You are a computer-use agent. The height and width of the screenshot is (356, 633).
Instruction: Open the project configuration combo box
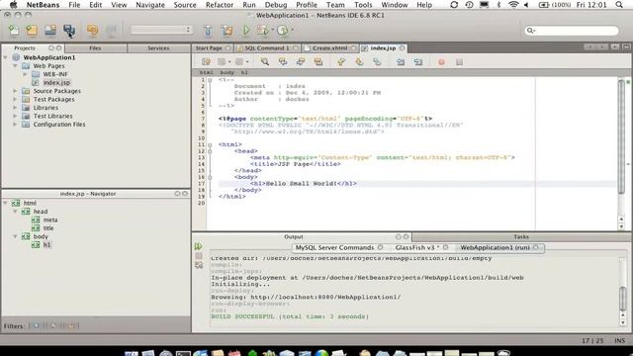click(x=161, y=30)
